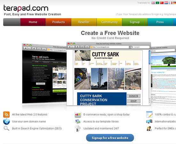This screenshot has height=144, width=176.
Task: Click the ship mast photo
Action: [99, 79]
